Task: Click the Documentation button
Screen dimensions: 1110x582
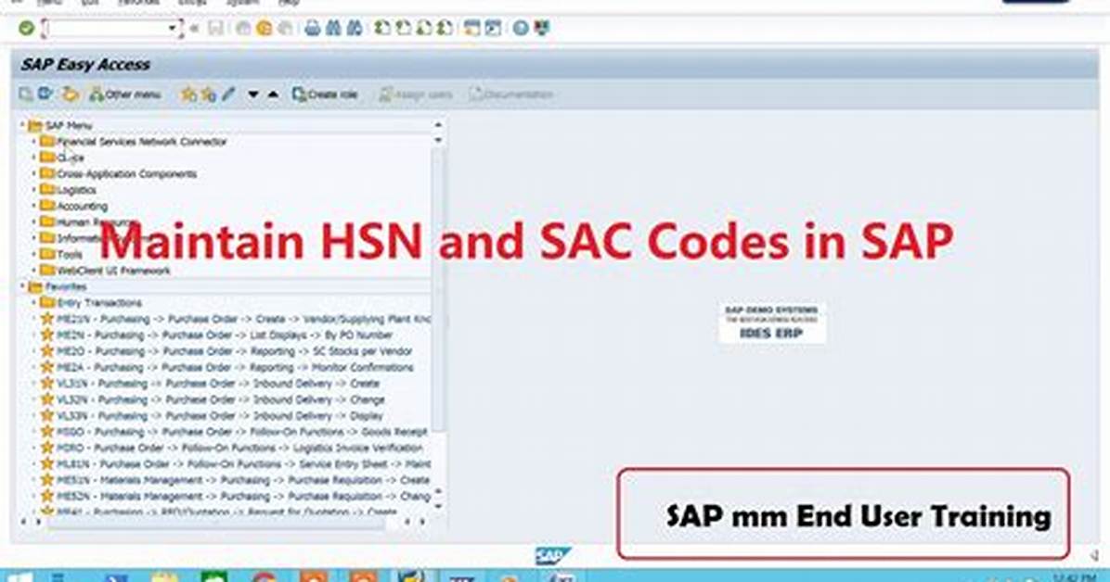Action: [x=510, y=94]
